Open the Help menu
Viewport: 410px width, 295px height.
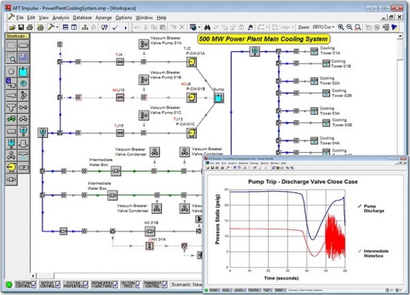[x=161, y=18]
